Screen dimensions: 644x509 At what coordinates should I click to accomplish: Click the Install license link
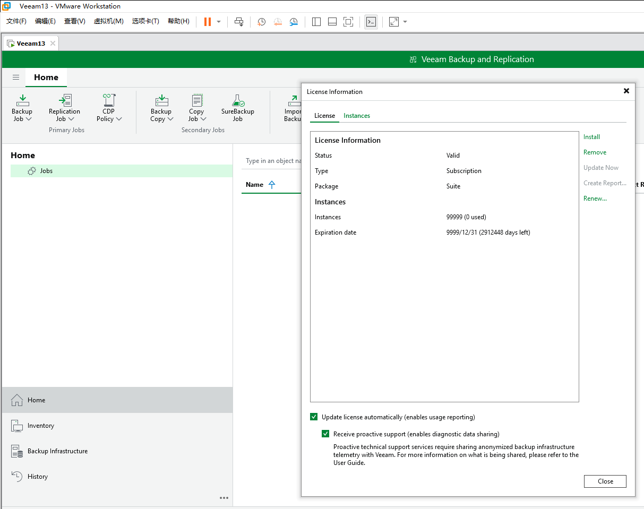coord(591,137)
